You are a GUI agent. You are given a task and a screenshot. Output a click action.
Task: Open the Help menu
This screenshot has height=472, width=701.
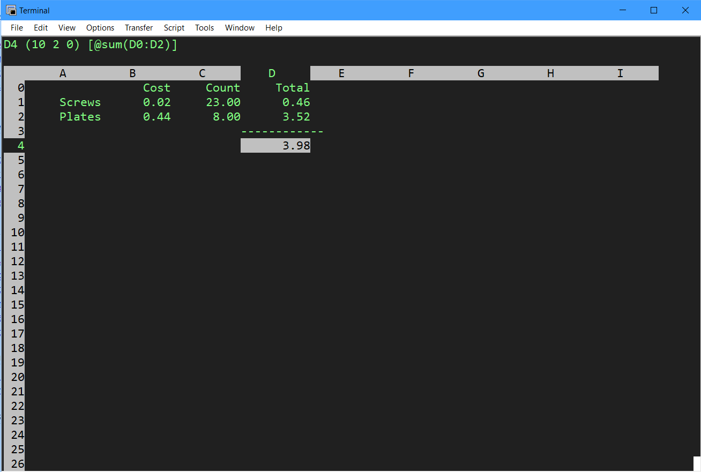coord(274,28)
